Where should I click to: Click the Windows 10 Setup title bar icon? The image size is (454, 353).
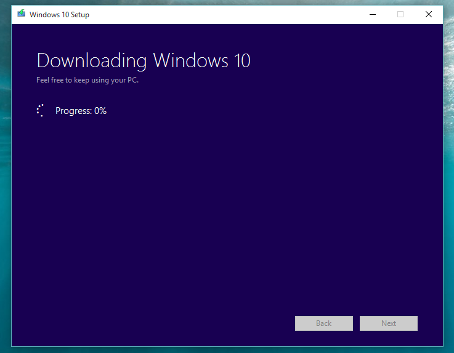click(22, 14)
